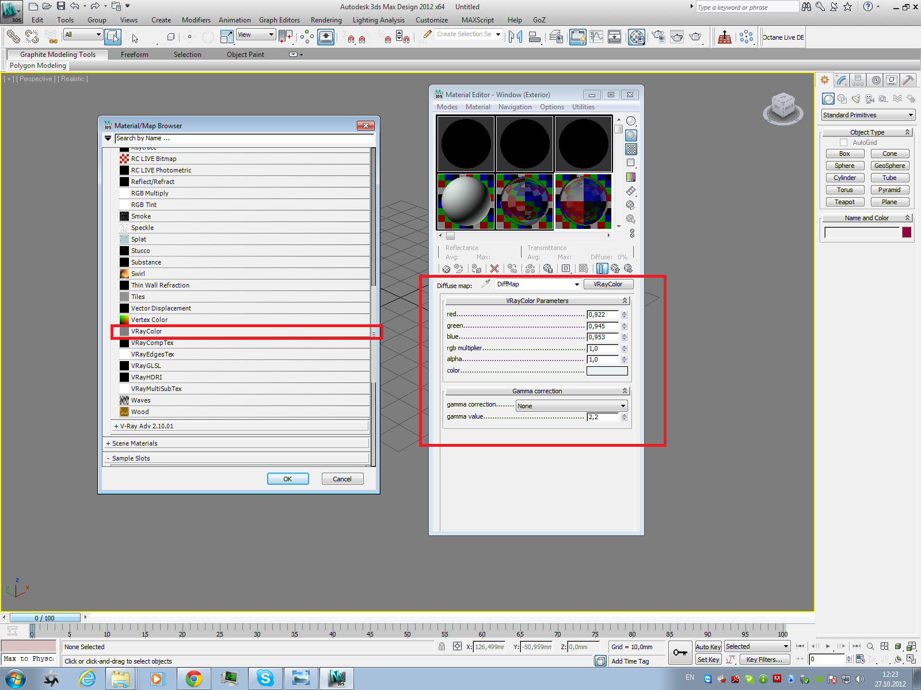Open the View reference coordinate dropdown
921x690 pixels.
click(x=256, y=34)
